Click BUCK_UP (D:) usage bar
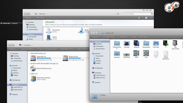183x103 pixels. pos(79,58)
